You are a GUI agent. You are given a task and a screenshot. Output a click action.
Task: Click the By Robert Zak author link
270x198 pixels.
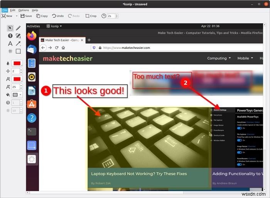click(x=101, y=183)
